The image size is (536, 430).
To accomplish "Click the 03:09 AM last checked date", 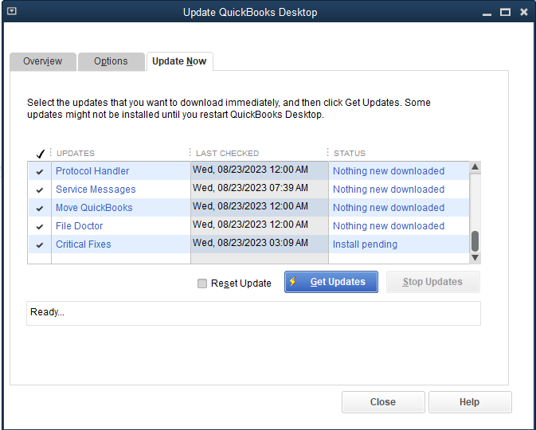I will click(250, 243).
